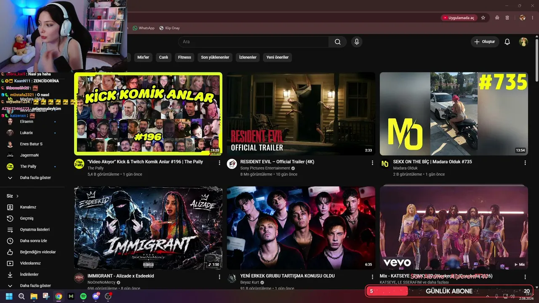Click the trash extension icon in Chrome toolbar
The height and width of the screenshot is (303, 539).
tap(507, 18)
